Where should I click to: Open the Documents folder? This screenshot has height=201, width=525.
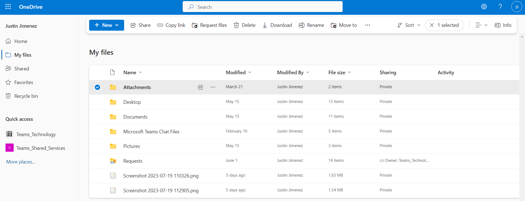tap(135, 117)
